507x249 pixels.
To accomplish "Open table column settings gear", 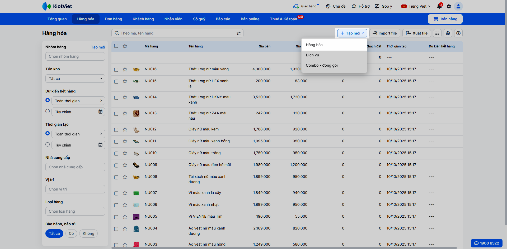I will (448, 33).
